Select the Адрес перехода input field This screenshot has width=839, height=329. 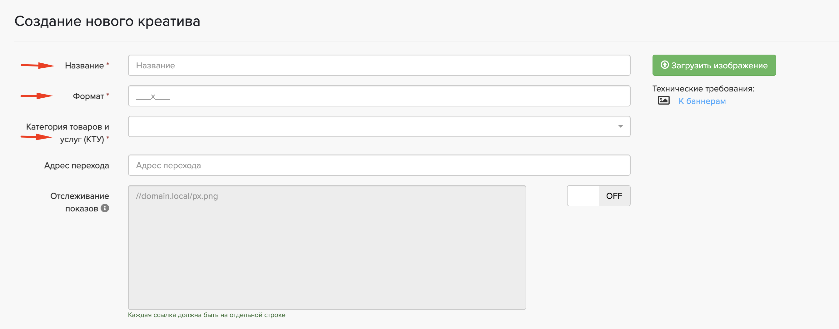tap(379, 165)
